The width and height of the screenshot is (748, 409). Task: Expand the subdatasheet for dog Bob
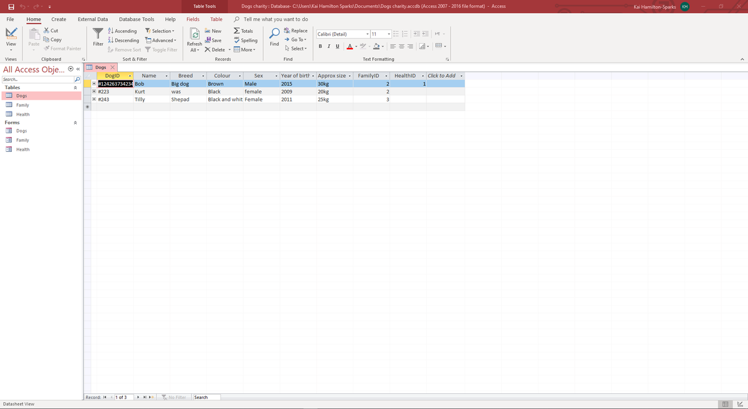[x=94, y=83]
